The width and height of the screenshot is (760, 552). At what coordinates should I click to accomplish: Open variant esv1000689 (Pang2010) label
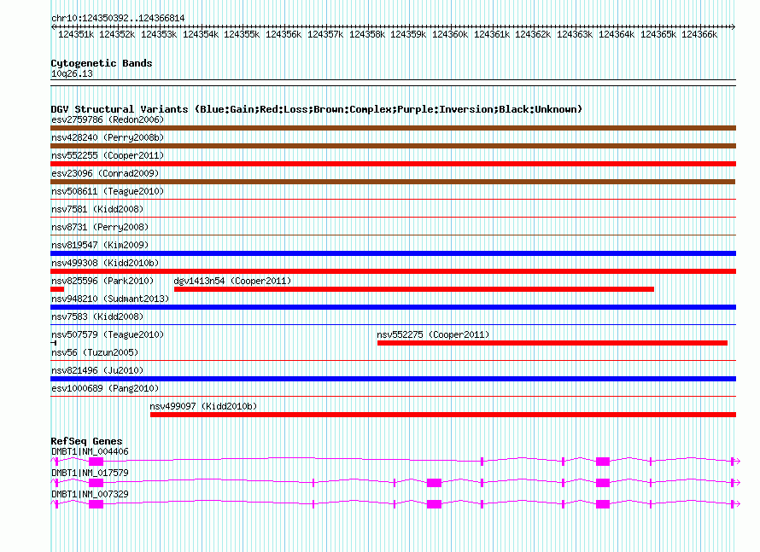105,388
